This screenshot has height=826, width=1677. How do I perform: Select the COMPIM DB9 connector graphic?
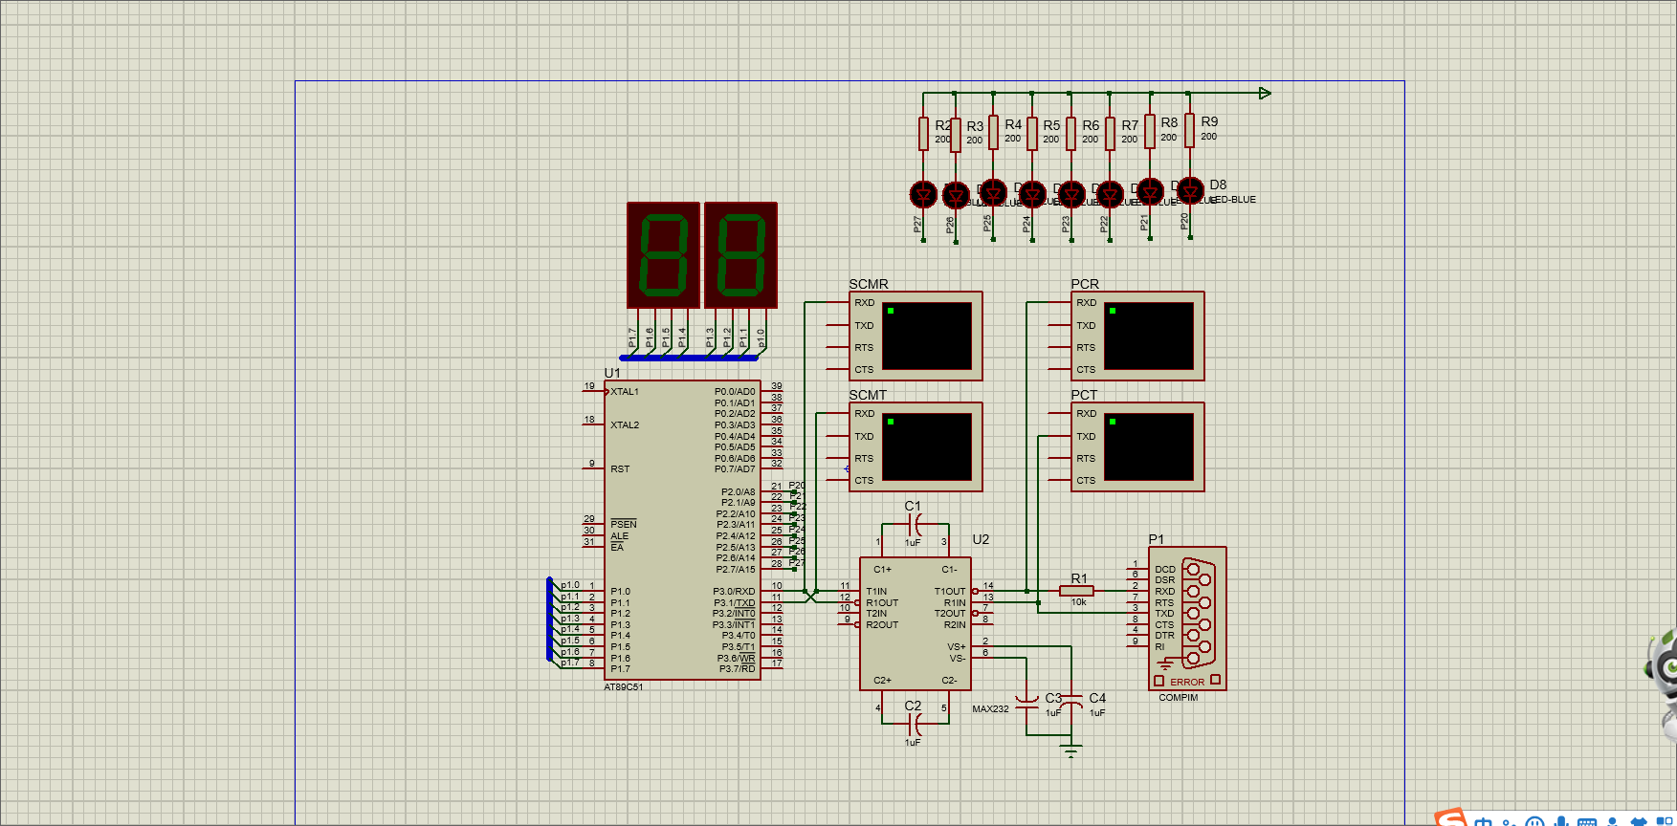1198,613
